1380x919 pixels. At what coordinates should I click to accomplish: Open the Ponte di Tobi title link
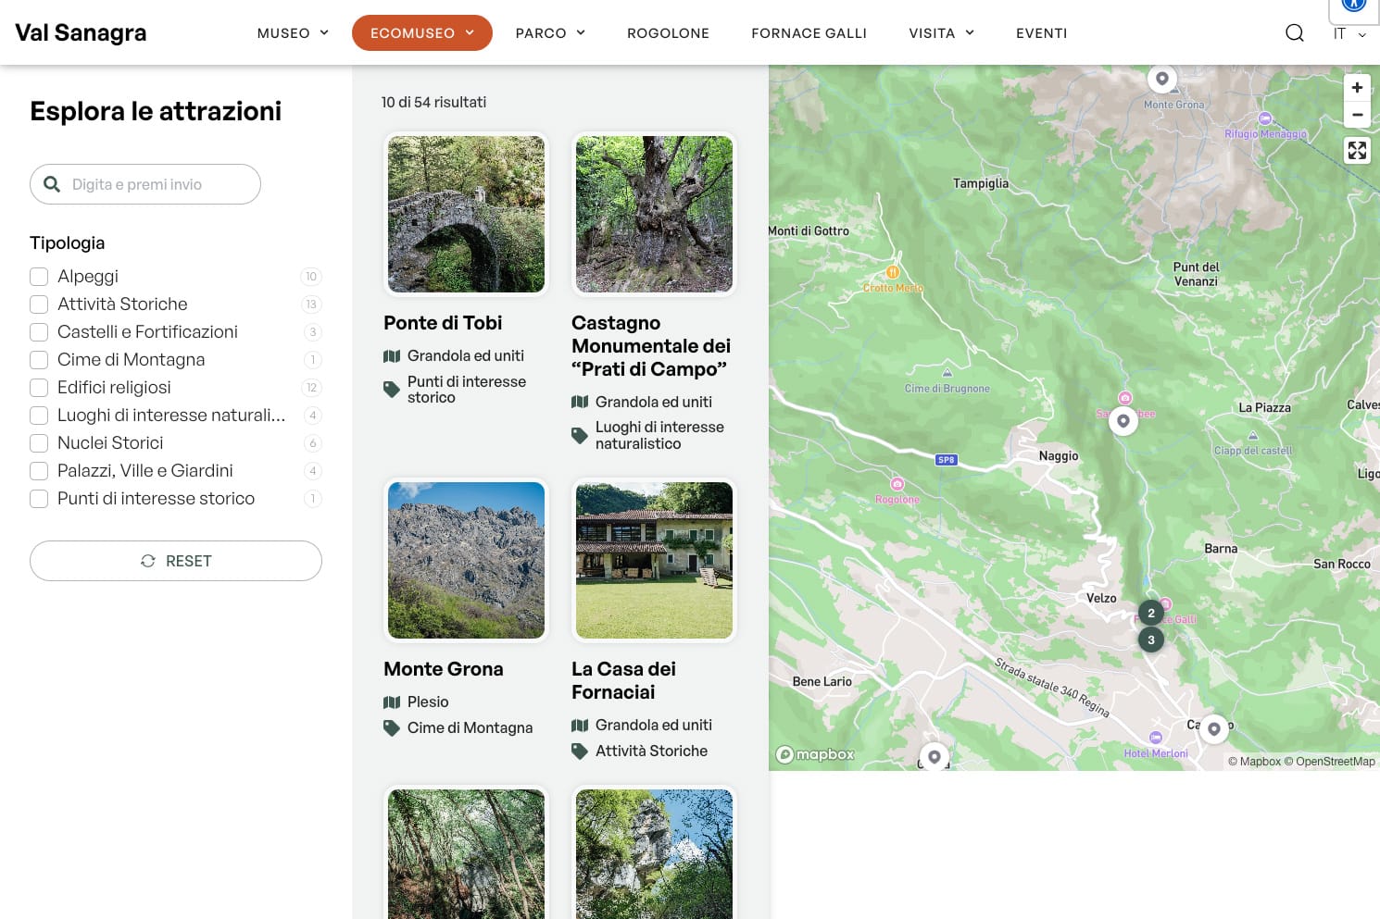click(x=443, y=323)
